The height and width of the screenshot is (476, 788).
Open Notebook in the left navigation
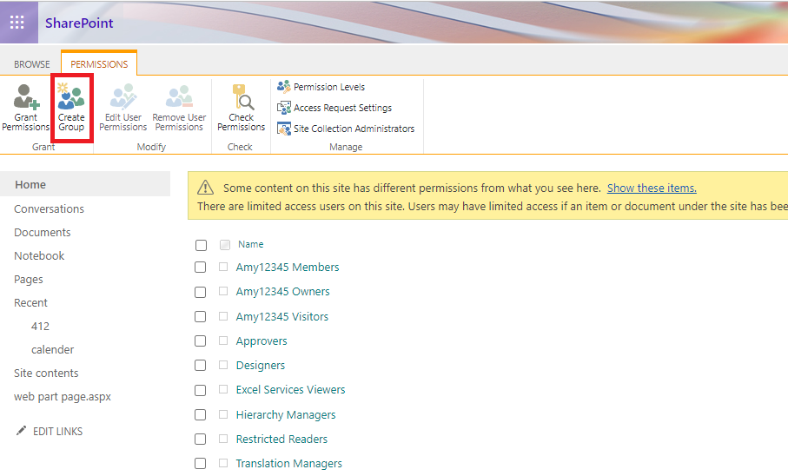[x=39, y=256]
